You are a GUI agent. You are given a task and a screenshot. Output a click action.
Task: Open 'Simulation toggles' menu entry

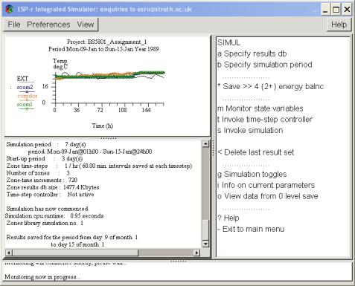coord(252,174)
